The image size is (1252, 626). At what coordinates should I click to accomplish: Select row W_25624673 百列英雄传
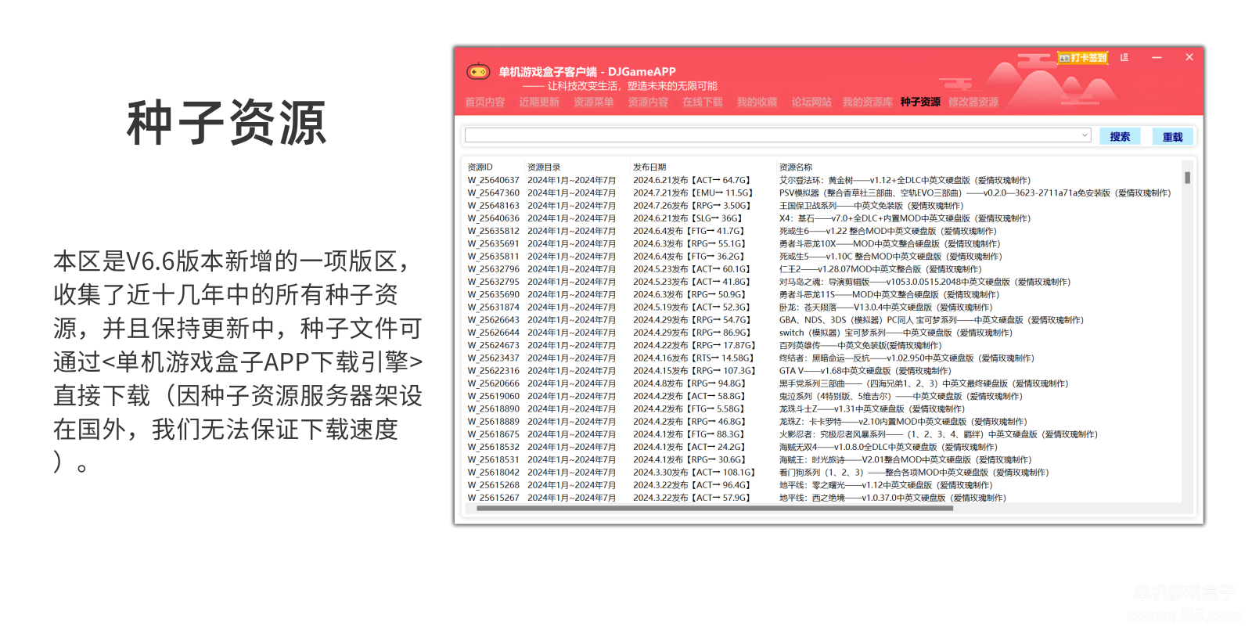[824, 345]
